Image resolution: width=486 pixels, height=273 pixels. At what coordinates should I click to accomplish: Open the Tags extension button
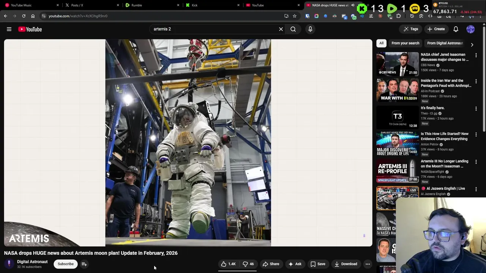[410, 29]
